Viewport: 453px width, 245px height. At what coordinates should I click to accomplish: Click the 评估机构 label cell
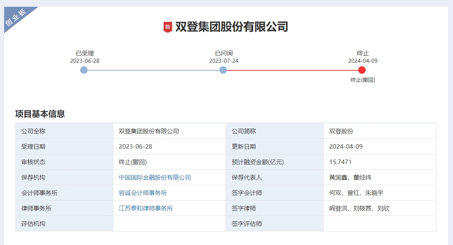tap(64, 224)
